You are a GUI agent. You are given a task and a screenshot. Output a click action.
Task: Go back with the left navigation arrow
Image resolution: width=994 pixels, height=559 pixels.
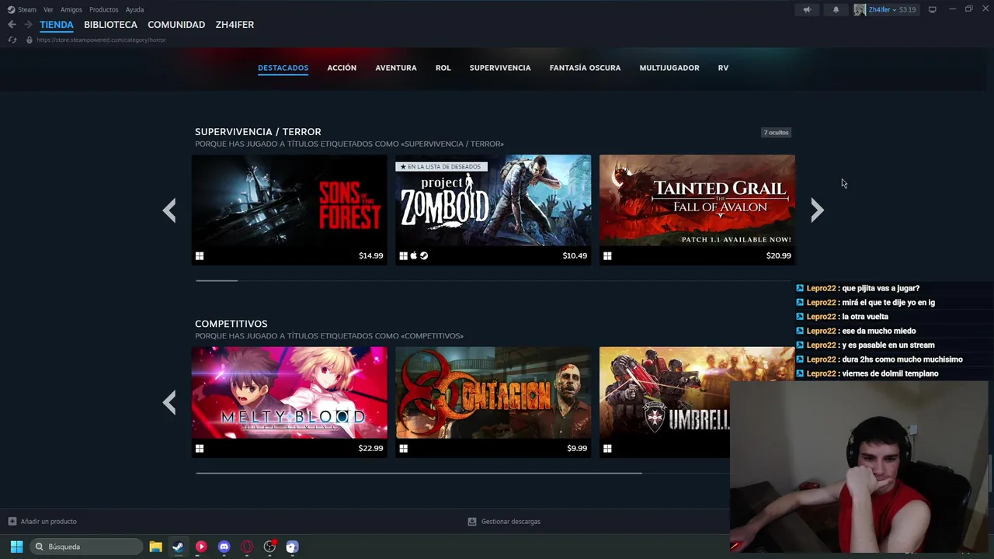coord(12,25)
